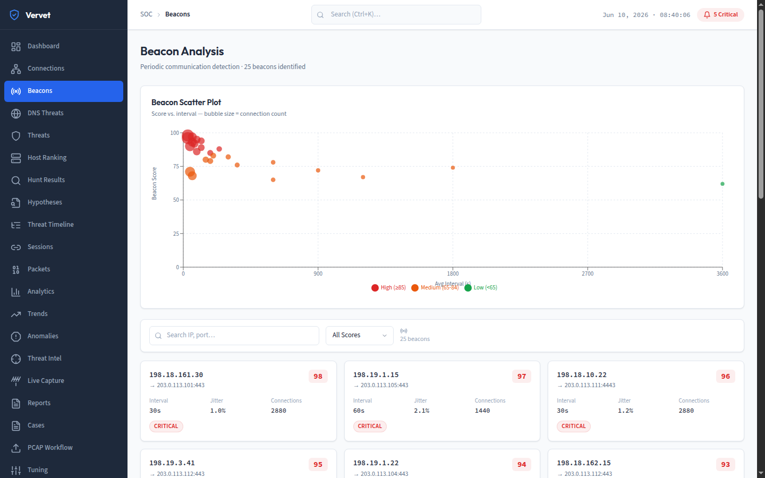765x478 pixels.
Task: Click the SOC breadcrumb link
Action: coord(146,14)
